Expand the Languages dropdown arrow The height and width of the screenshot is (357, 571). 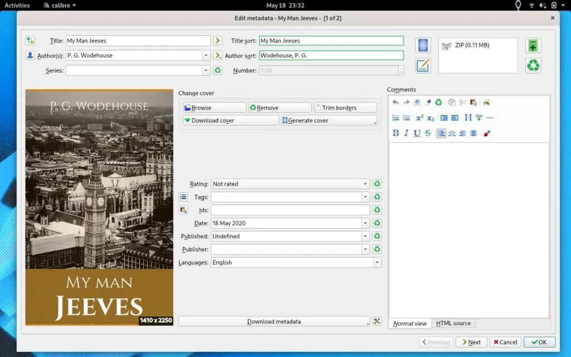tap(378, 262)
